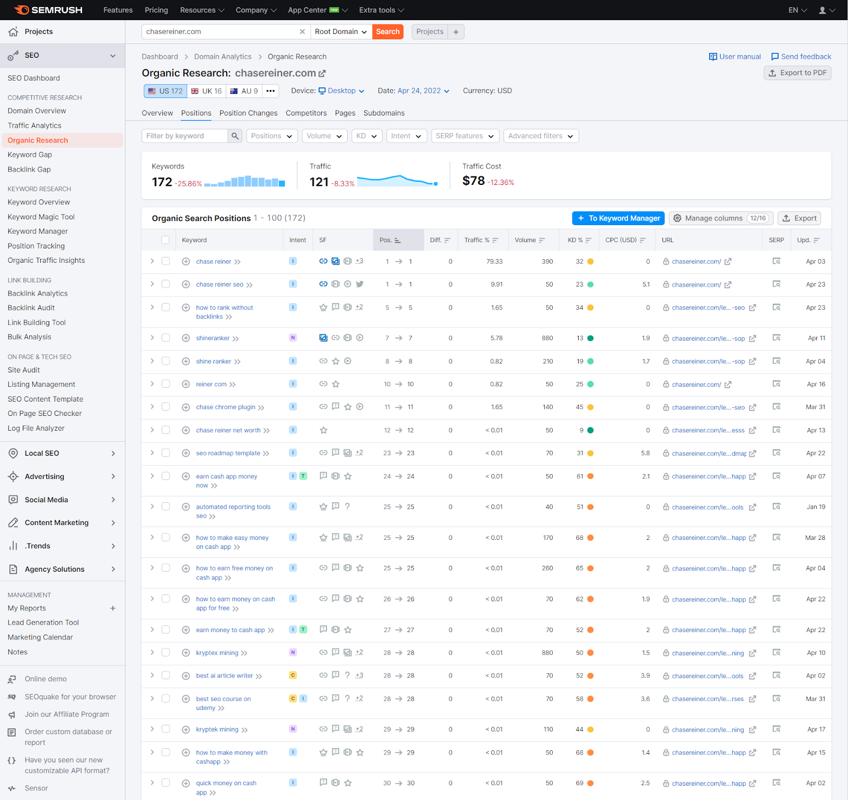Check the 'kryptex mining' row checkbox
Screen dimensions: 848x800
coord(166,653)
